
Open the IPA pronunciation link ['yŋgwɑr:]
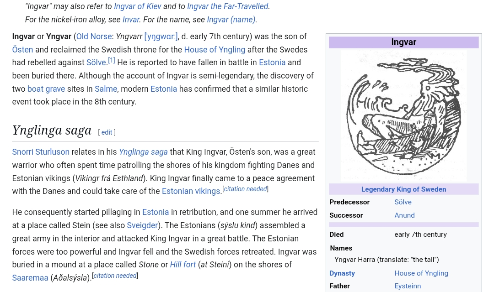tap(161, 36)
